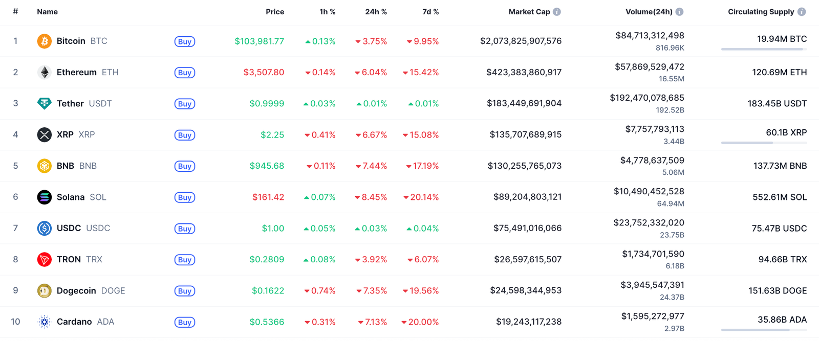
Task: Click the Tether USDT logo icon
Action: (44, 103)
